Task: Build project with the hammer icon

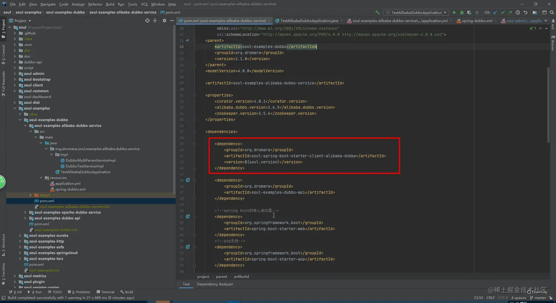Action: click(377, 12)
